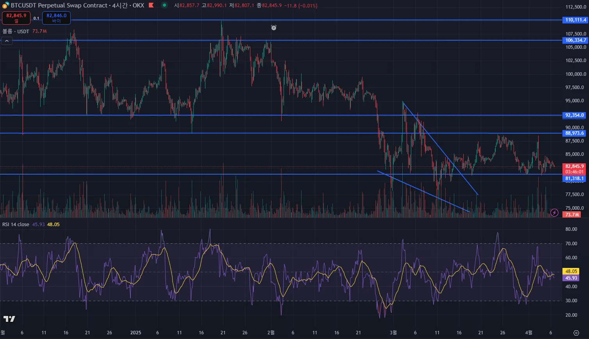Click the Bitcoin symbol logo icon
The width and height of the screenshot is (589, 339).
coord(6,6)
